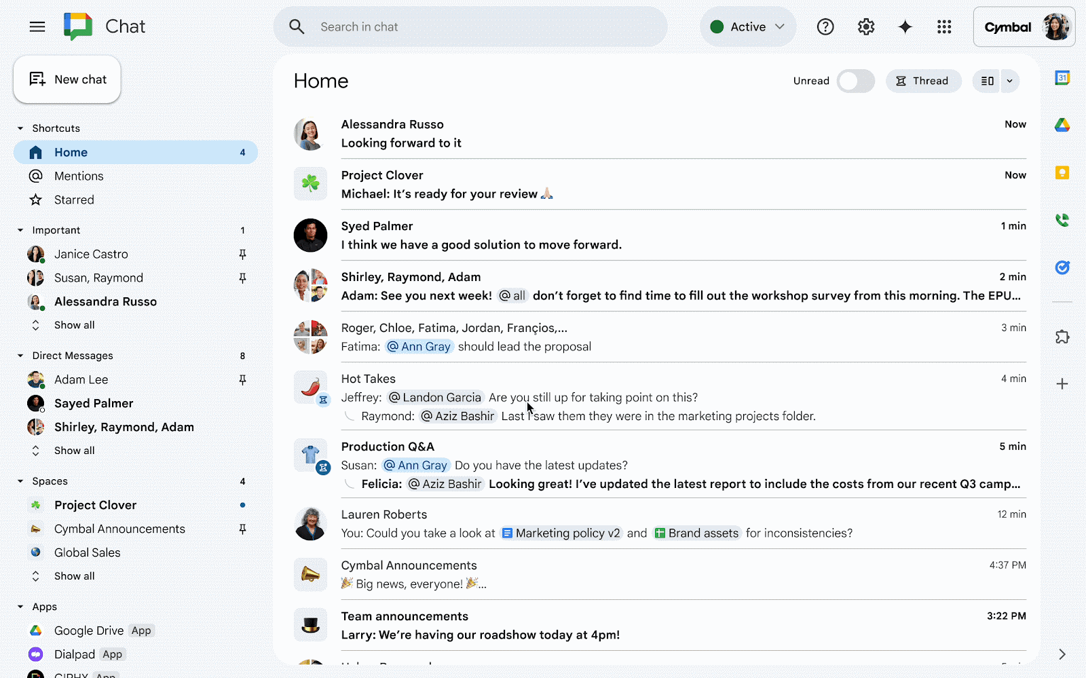1086x678 pixels.
Task: Open the Marketing policy v2 document link
Action: click(561, 533)
